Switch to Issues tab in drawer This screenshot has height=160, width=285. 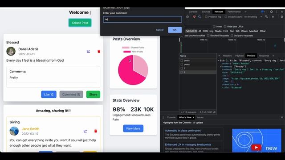pyautogui.click(x=200, y=117)
